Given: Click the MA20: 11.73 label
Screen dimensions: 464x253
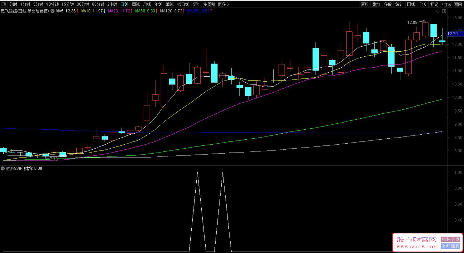Looking at the screenshot, I should (x=118, y=11).
